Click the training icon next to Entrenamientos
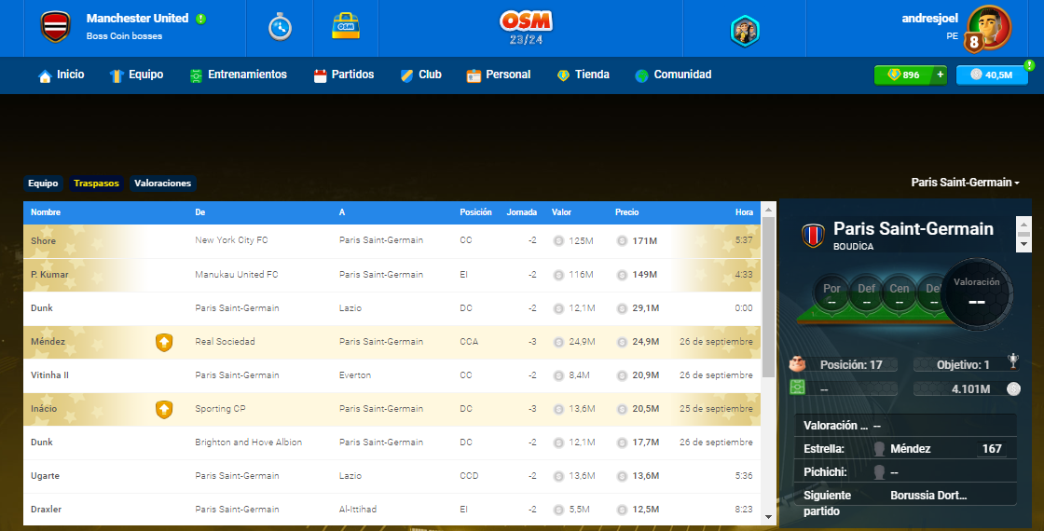The width and height of the screenshot is (1044, 531). click(196, 75)
